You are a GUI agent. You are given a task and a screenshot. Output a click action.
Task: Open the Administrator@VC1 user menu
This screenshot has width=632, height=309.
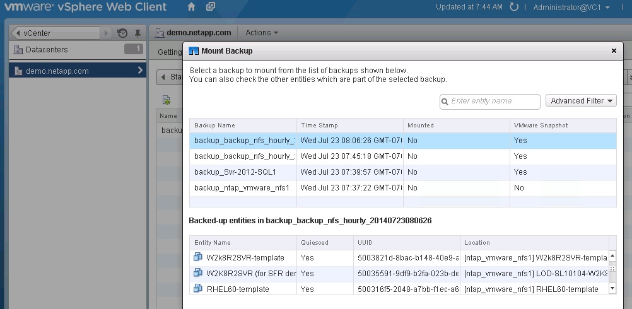[571, 7]
